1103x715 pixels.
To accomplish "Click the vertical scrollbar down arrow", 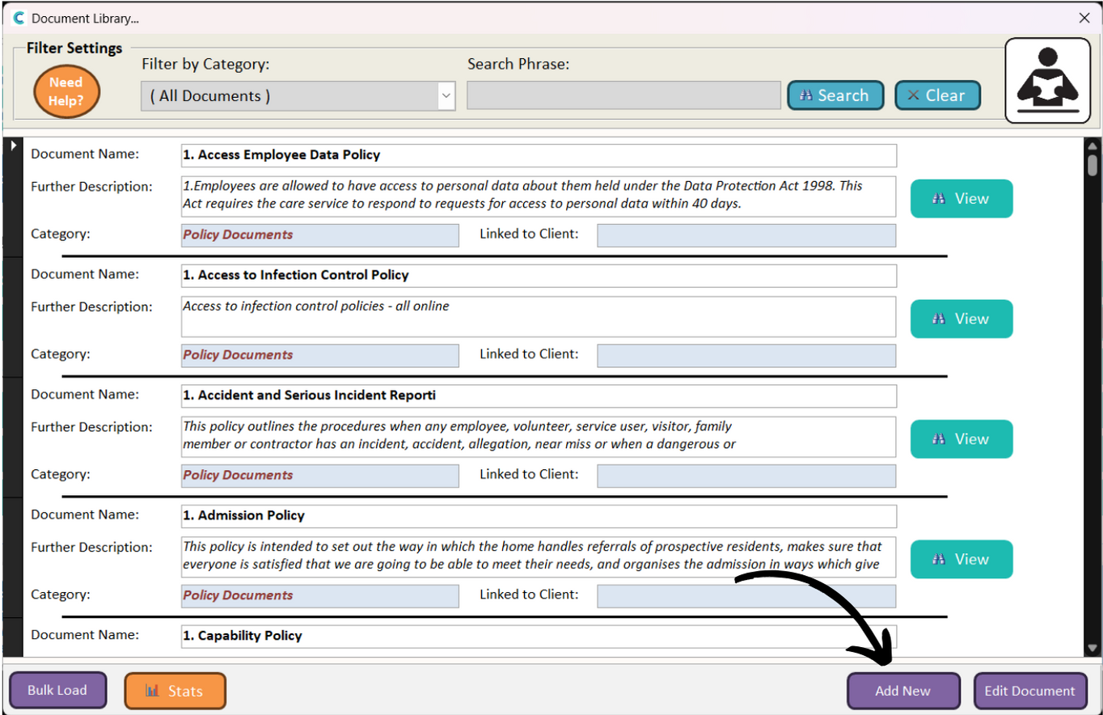I will (x=1092, y=649).
